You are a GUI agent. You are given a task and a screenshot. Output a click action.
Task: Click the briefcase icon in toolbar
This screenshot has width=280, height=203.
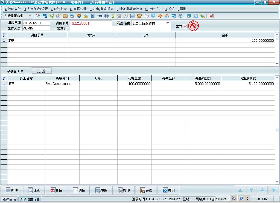coord(65,16)
